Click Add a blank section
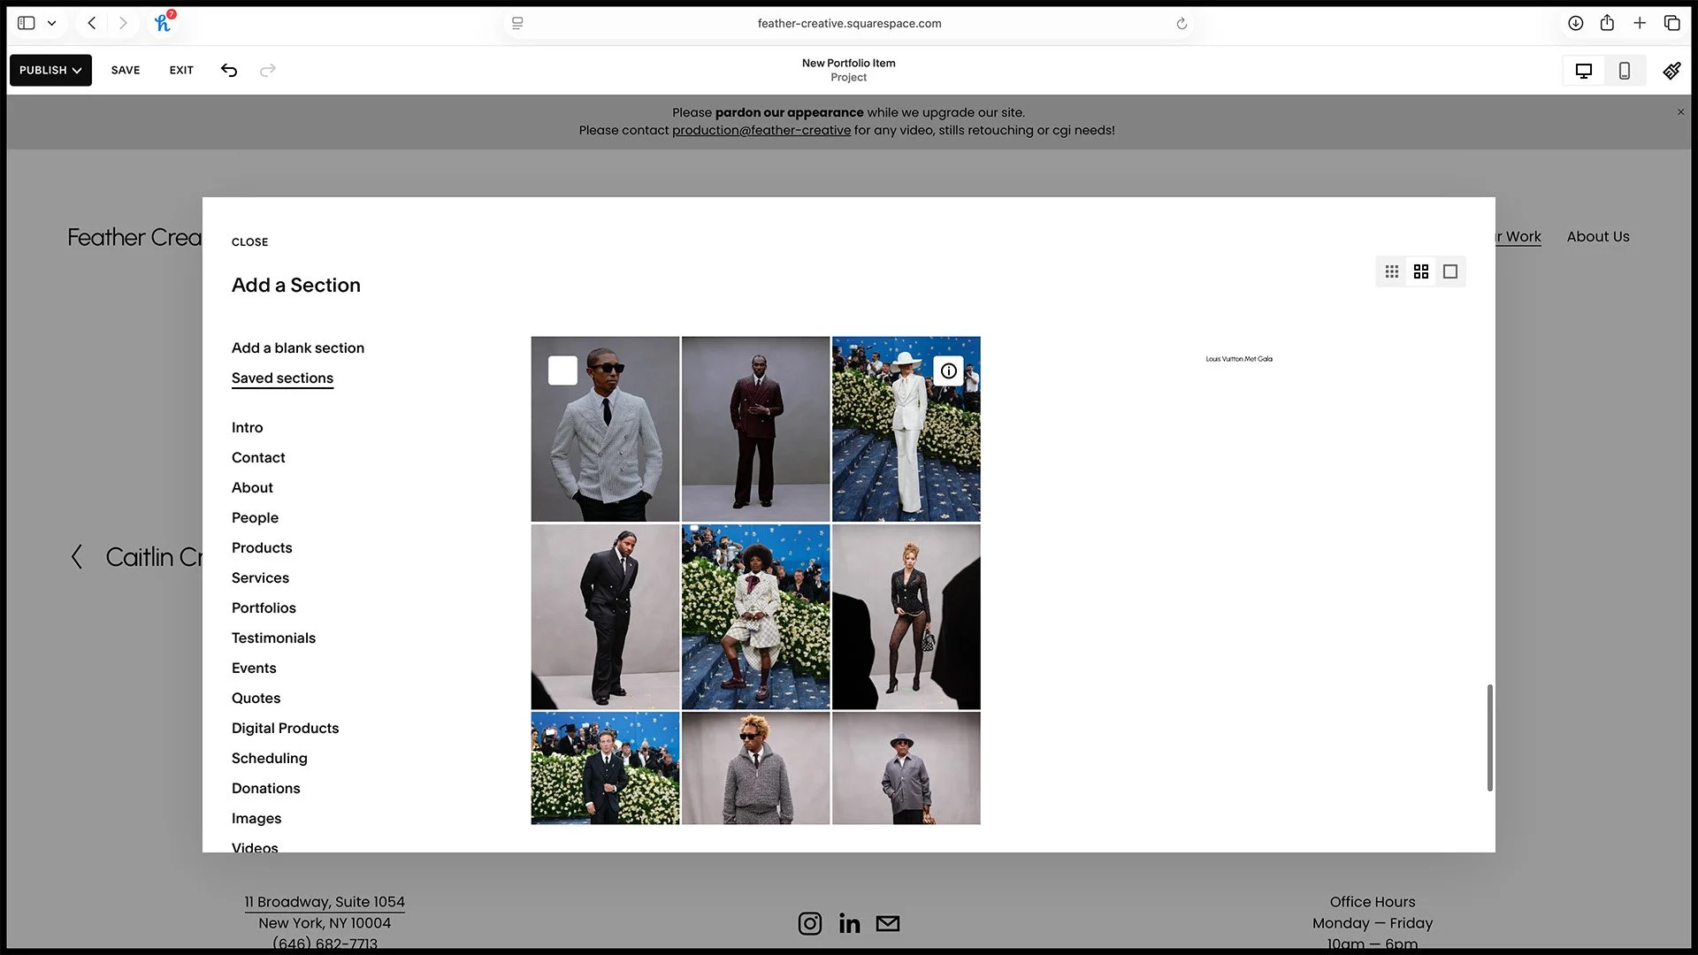This screenshot has width=1698, height=955. tap(297, 348)
